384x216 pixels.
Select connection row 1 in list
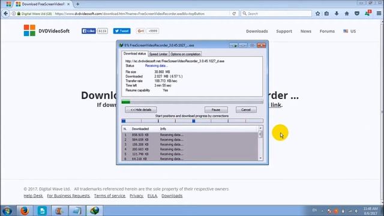pyautogui.click(x=190, y=135)
